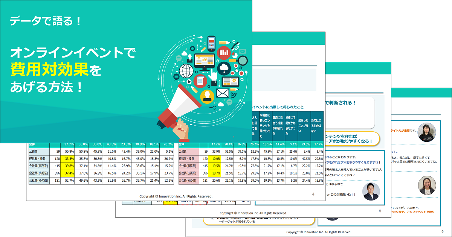Click the red circle bar chart icon

coord(224,52)
